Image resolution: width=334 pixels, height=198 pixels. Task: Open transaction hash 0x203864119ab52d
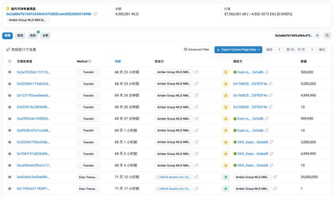34,84
